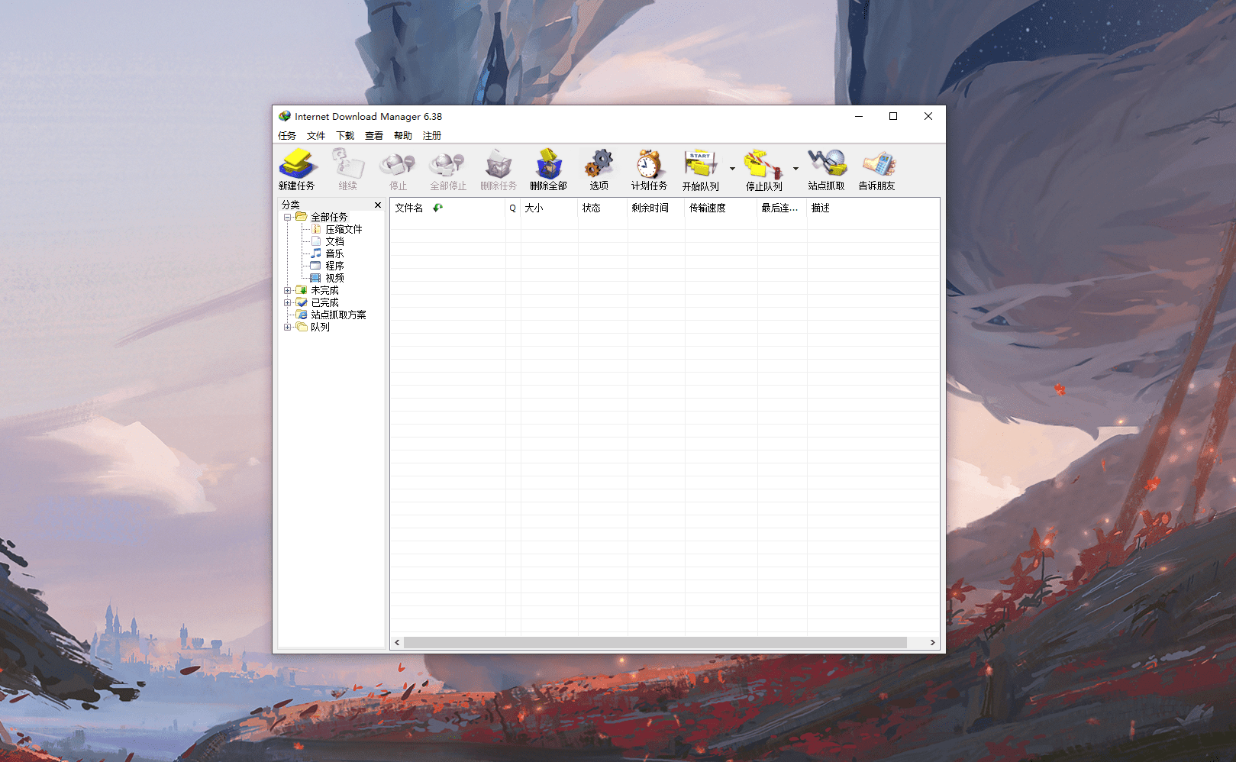This screenshot has height=762, width=1236.
Task: Select 文档 category in tree
Action: [x=334, y=241]
